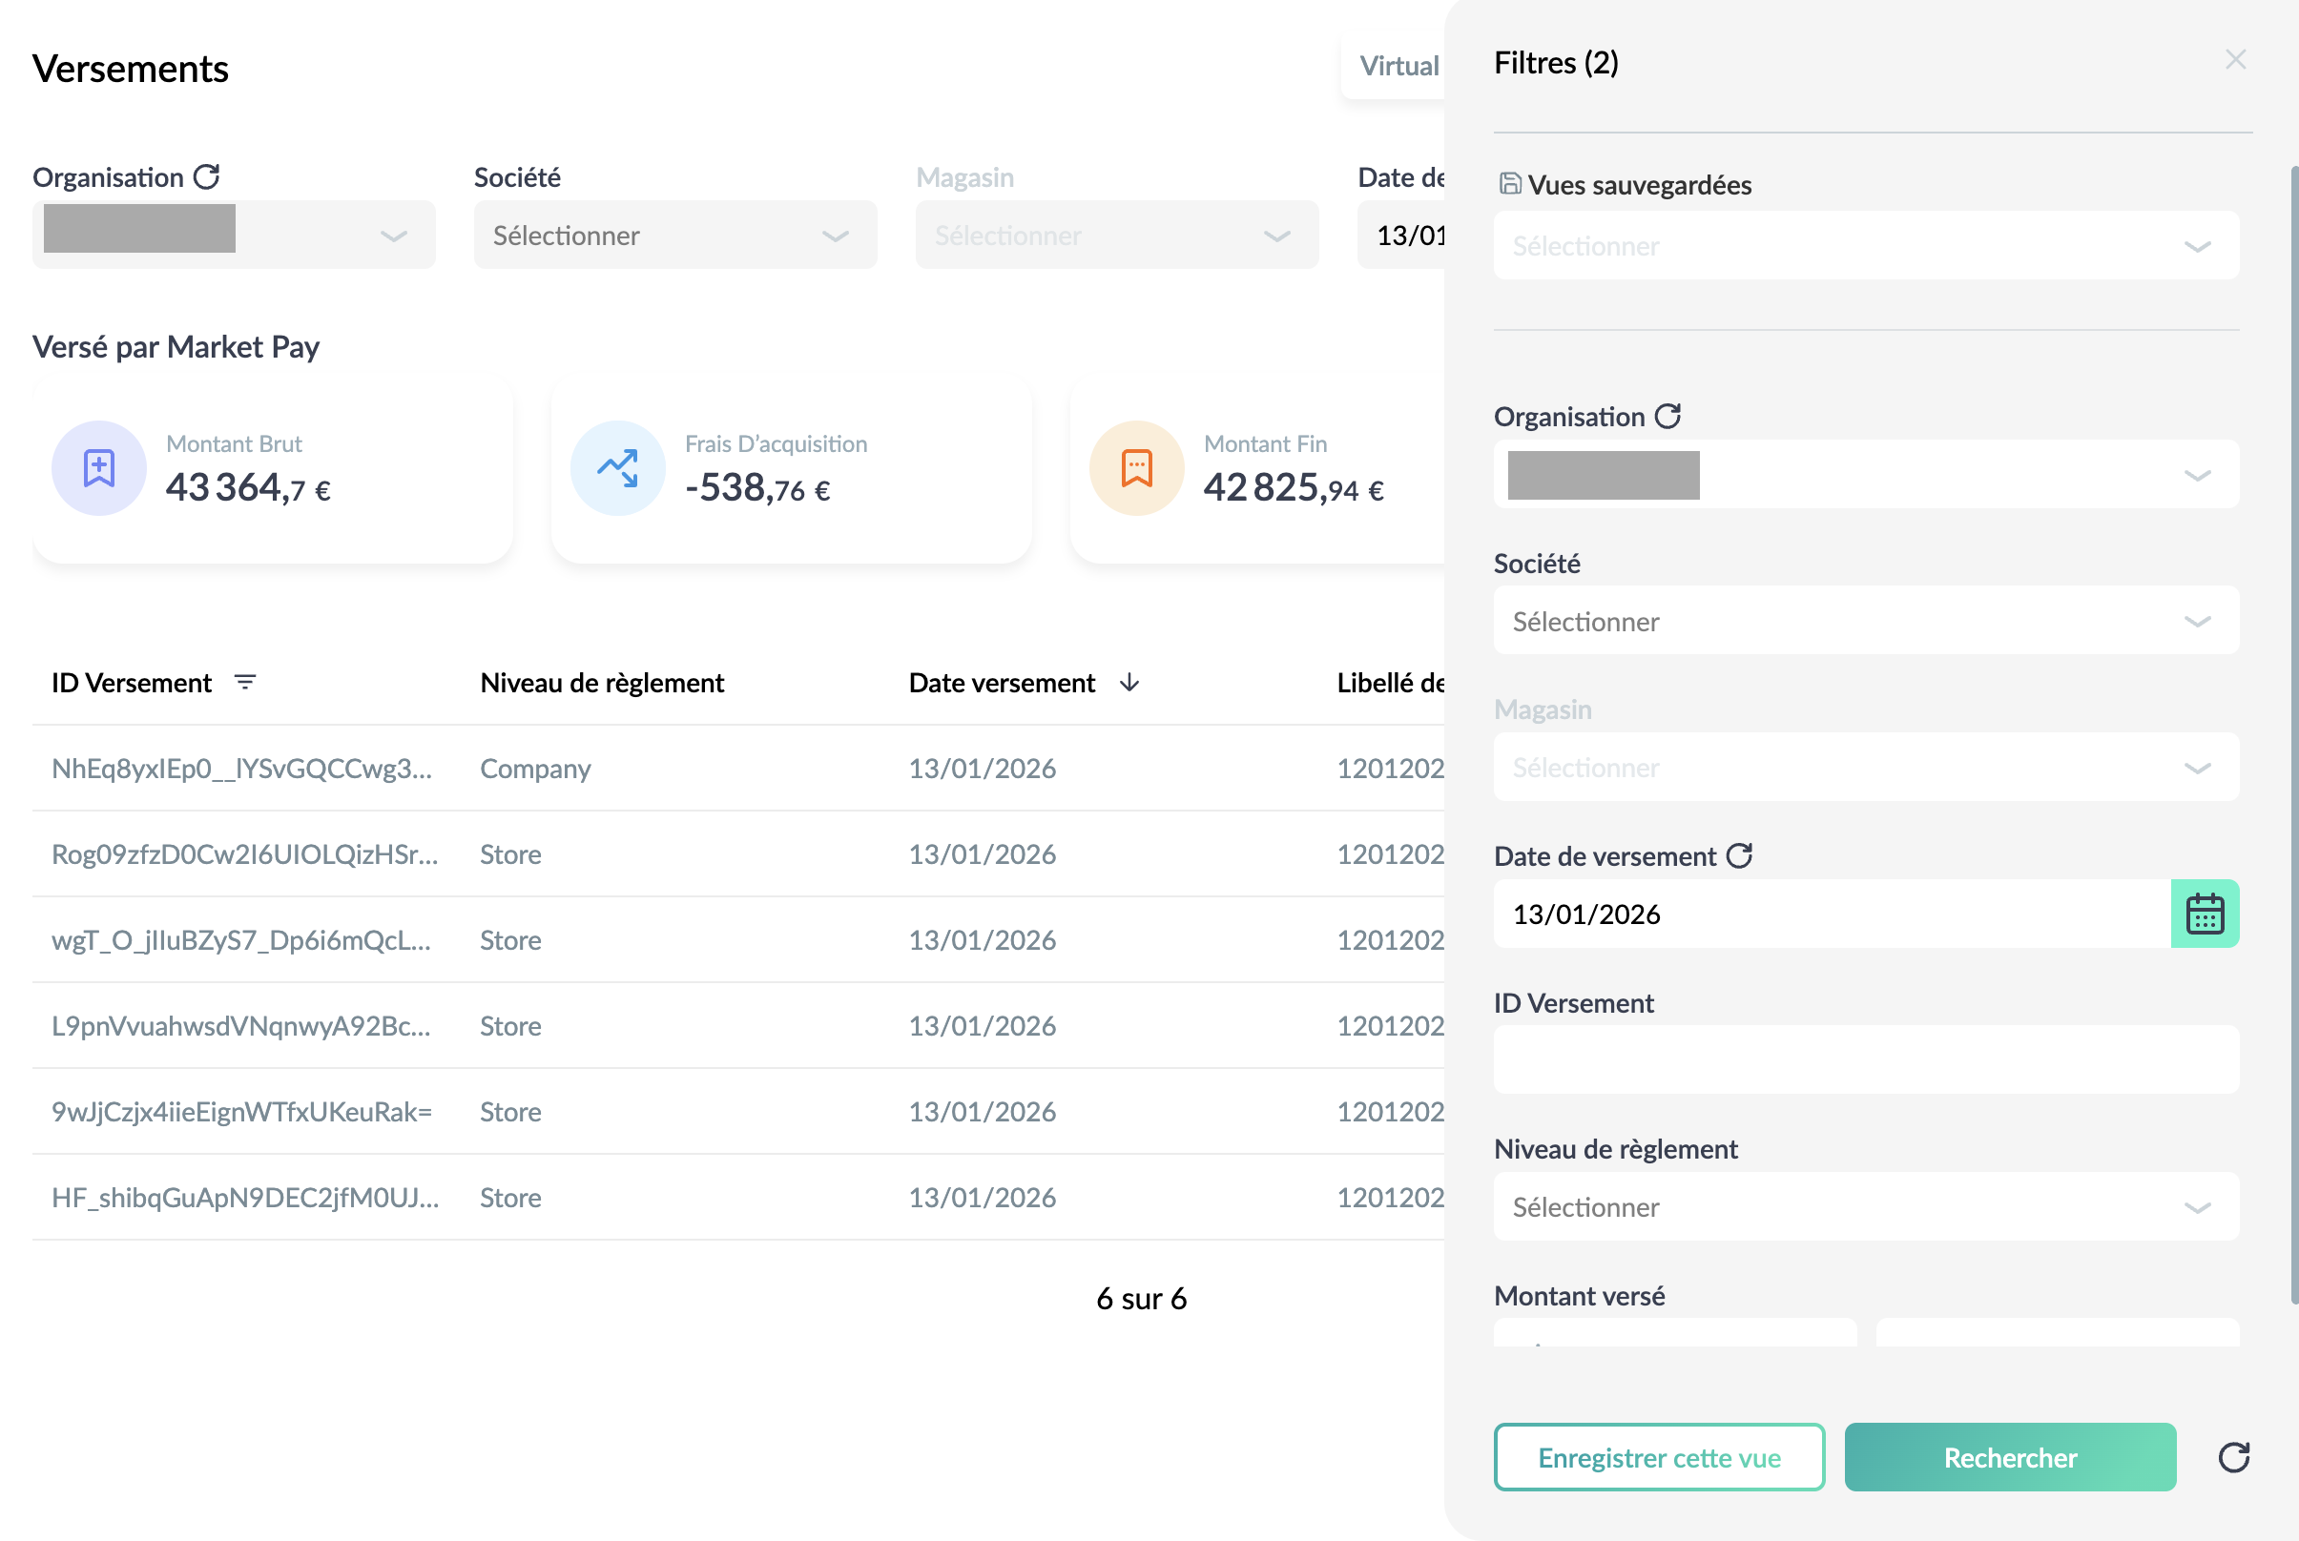Expand the Société dropdown in filters panel

click(1866, 621)
